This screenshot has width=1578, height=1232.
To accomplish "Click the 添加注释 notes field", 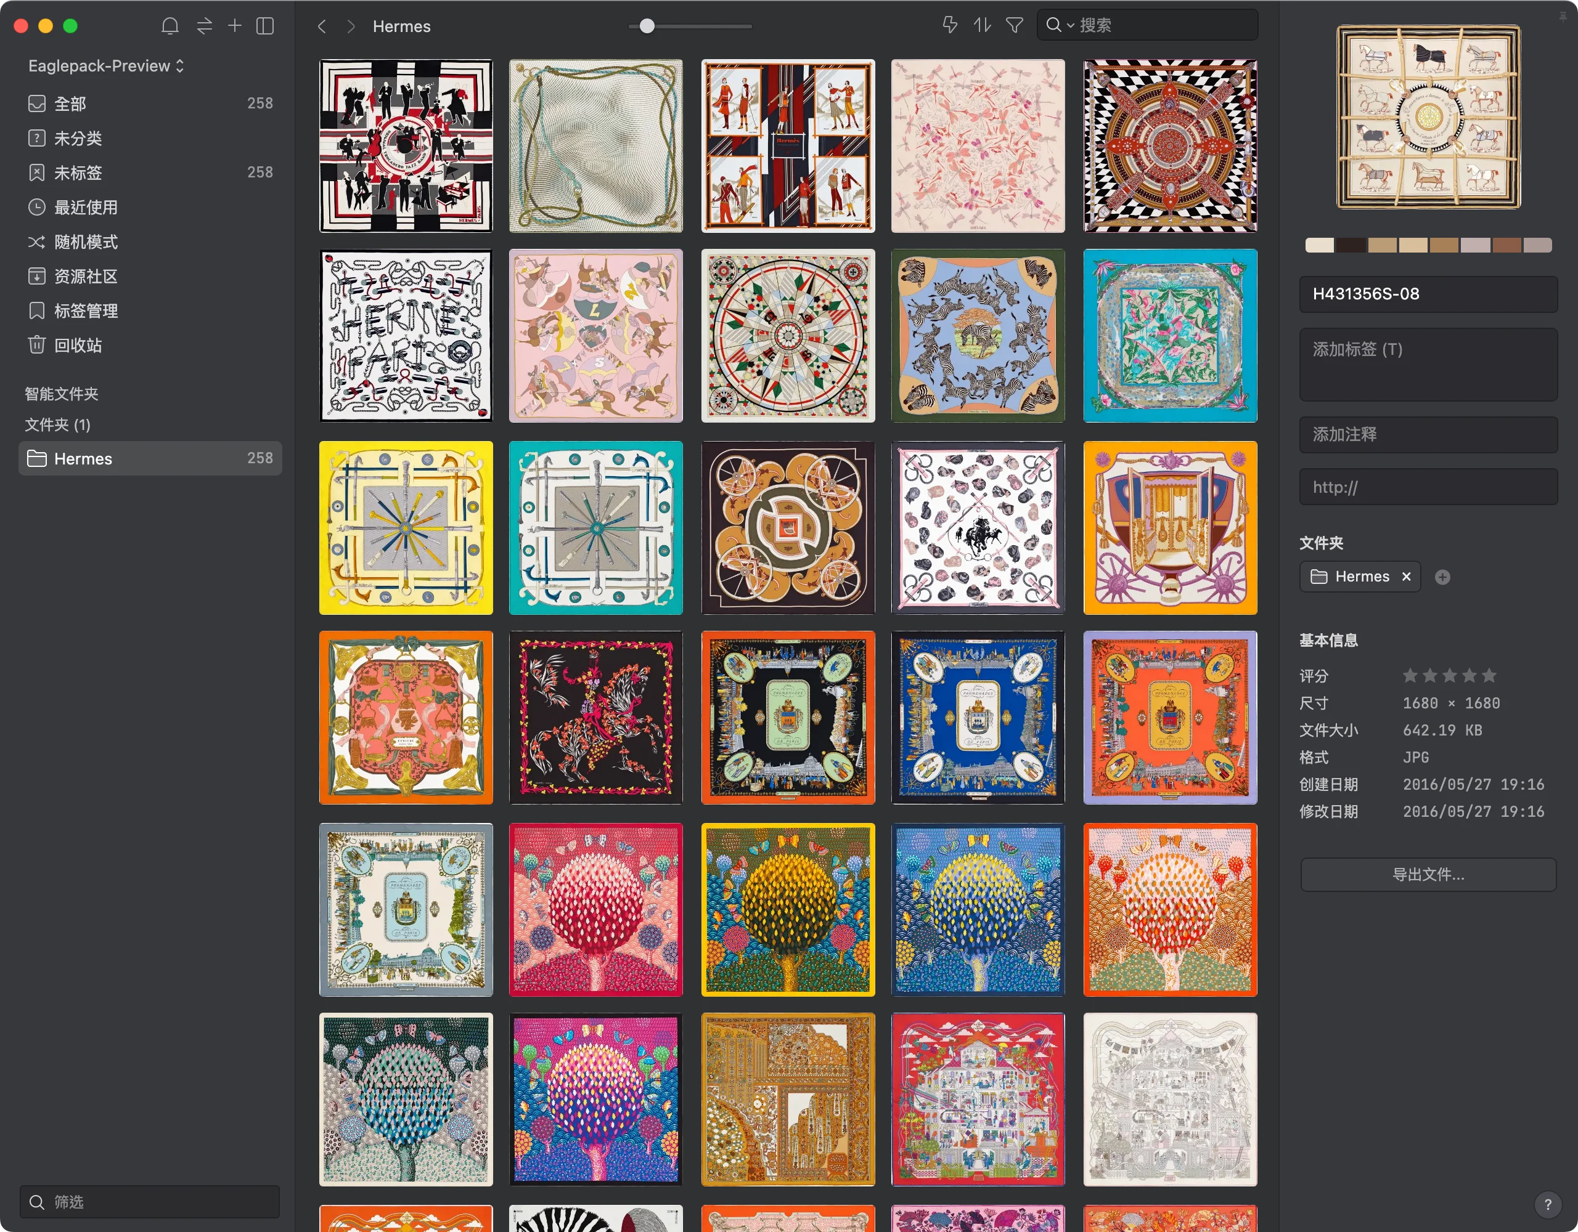I will point(1428,435).
